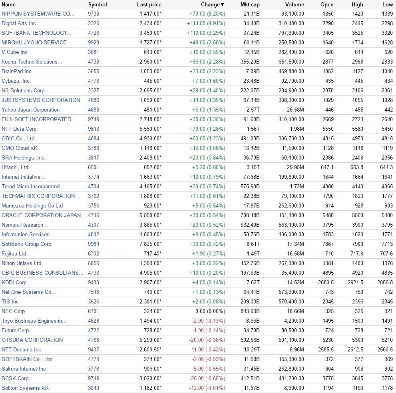Open Internet Initiative... link
Image resolution: width=396 pixels, height=393 pixels.
click(x=23, y=177)
